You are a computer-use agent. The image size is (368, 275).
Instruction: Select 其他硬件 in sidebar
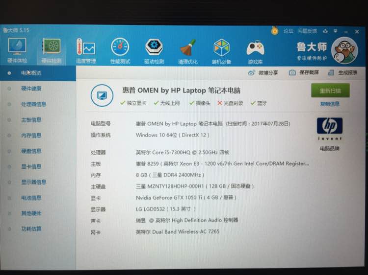click(31, 213)
